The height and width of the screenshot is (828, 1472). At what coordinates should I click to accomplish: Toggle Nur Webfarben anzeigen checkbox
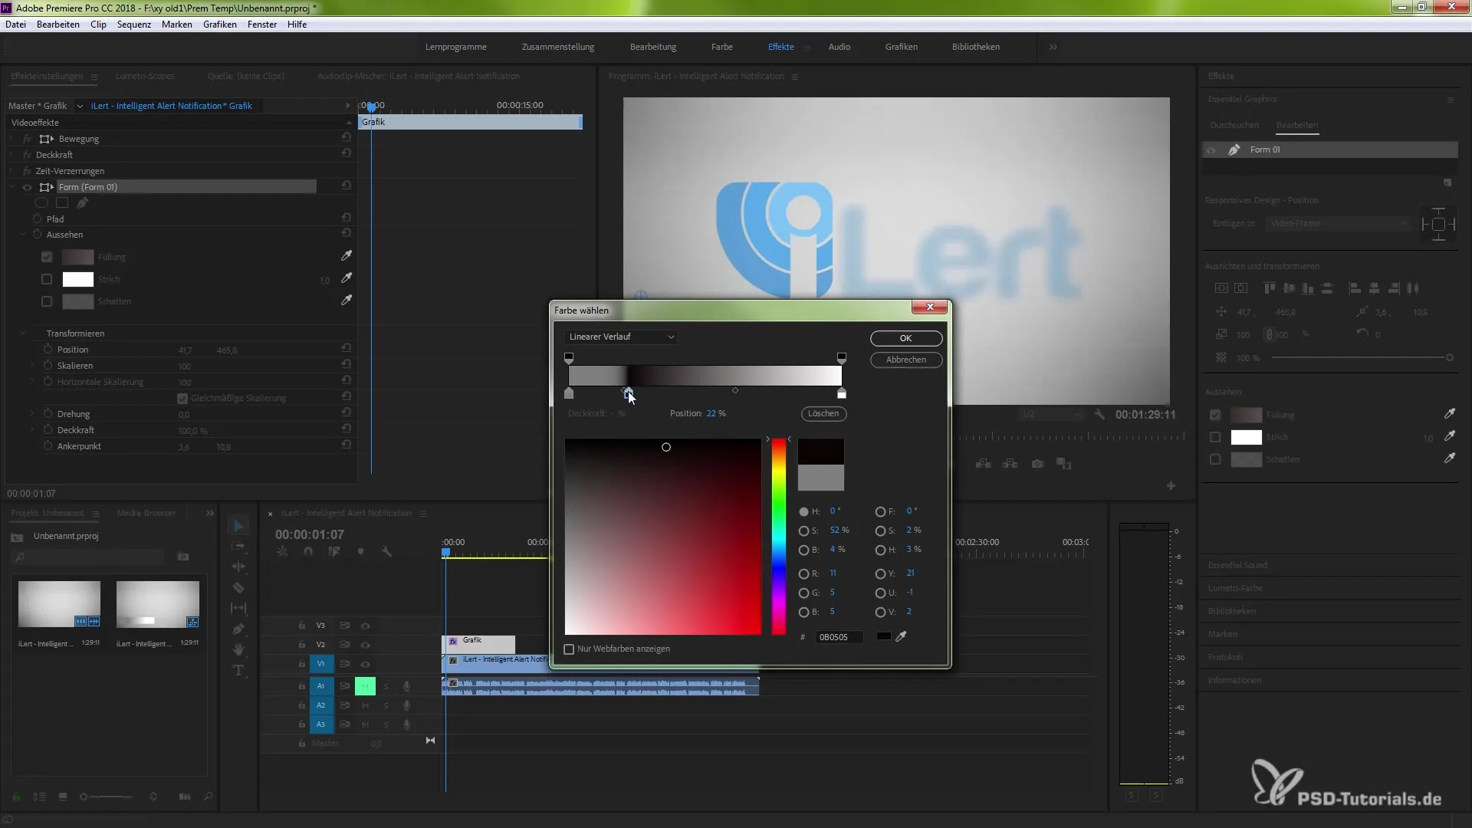click(x=569, y=649)
